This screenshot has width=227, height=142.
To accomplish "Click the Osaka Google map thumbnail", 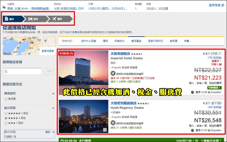I will point(30,46).
